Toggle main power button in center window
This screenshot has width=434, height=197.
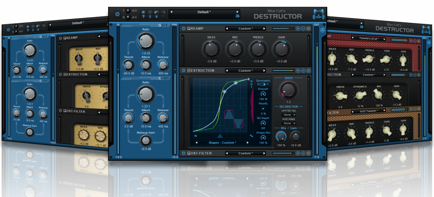tap(117, 14)
